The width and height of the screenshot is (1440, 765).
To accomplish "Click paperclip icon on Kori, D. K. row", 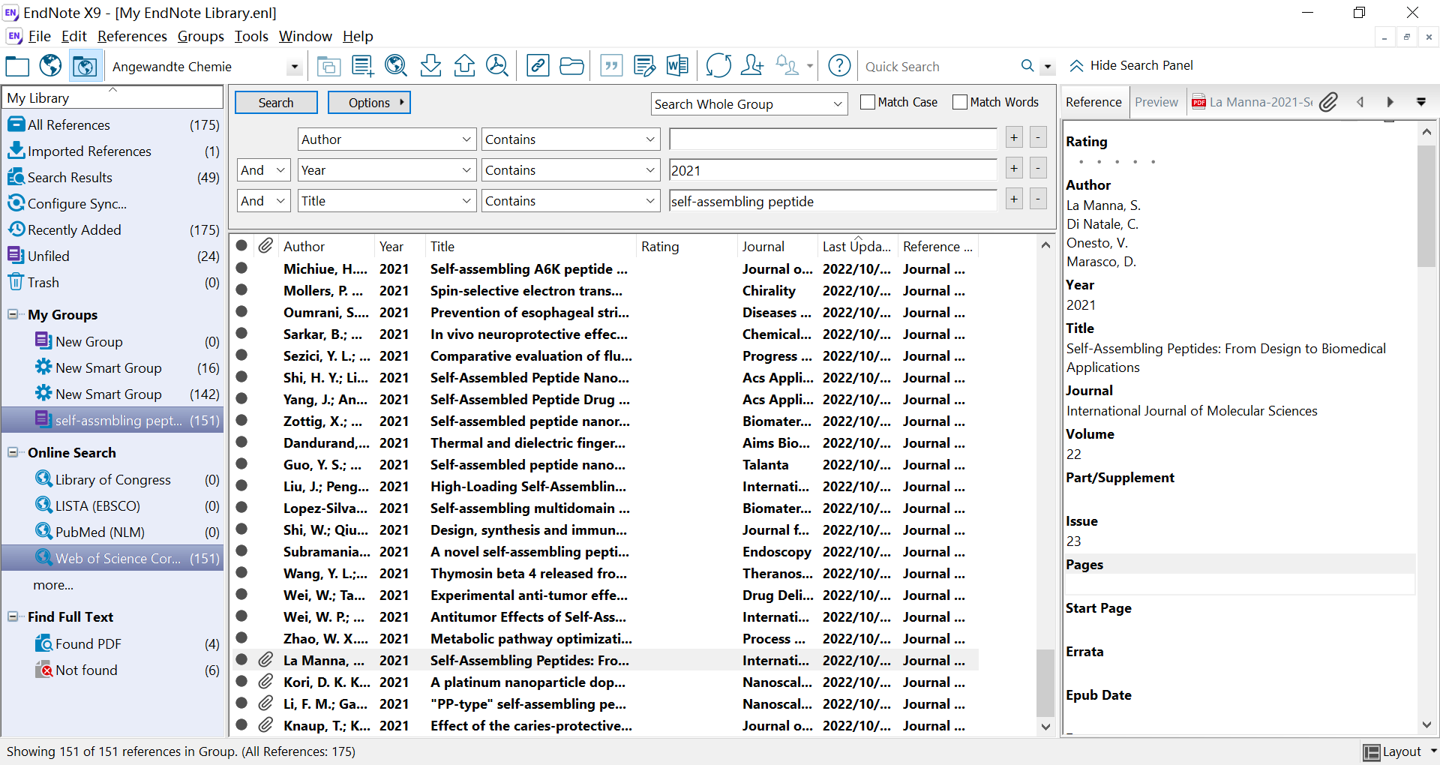I will [265, 682].
